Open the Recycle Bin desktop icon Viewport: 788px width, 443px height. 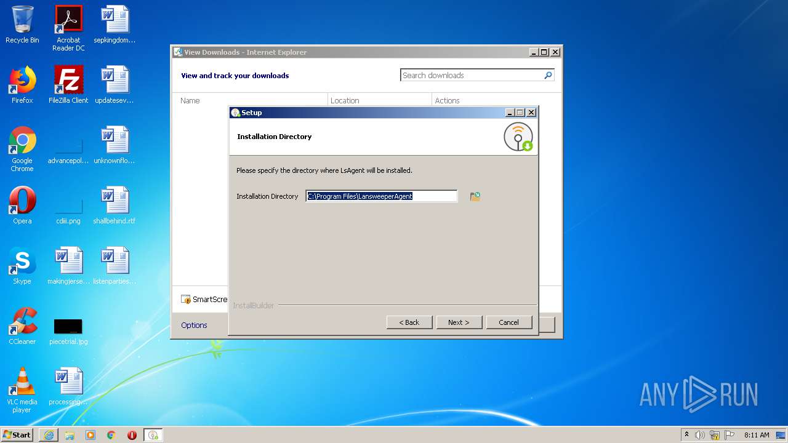(x=22, y=25)
